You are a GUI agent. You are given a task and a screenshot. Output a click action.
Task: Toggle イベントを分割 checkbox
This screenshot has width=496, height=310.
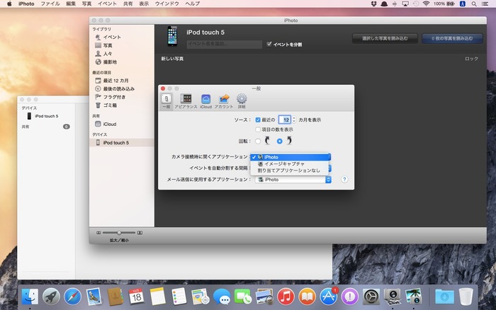[x=269, y=44]
